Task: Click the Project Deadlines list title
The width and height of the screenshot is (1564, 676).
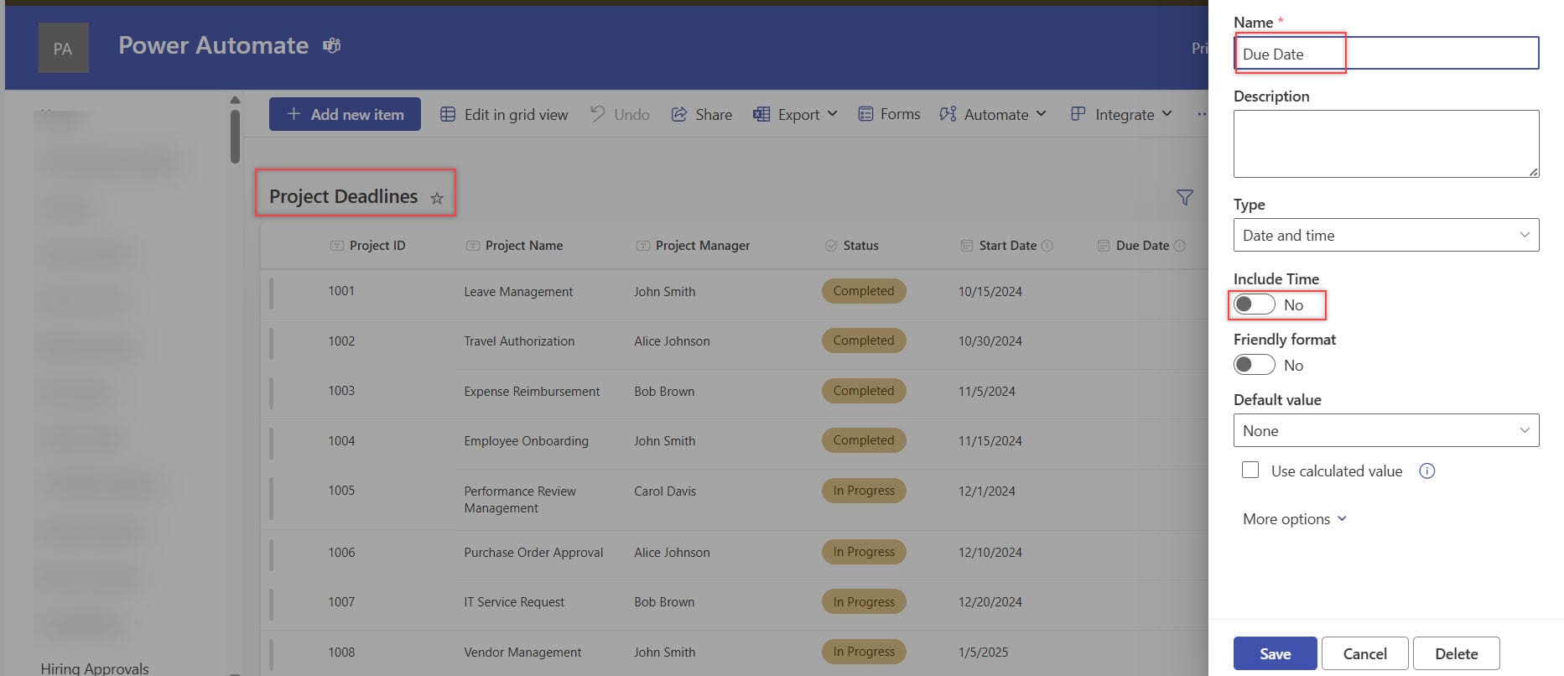Action: click(343, 196)
